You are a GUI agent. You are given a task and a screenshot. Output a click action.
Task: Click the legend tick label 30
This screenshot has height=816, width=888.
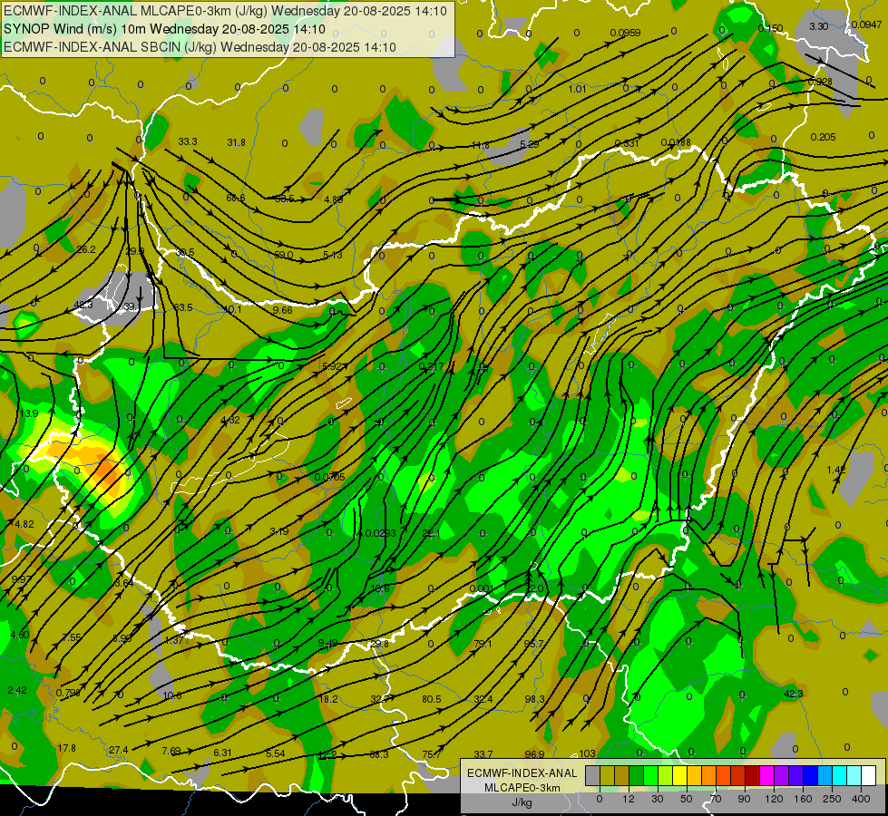(657, 799)
